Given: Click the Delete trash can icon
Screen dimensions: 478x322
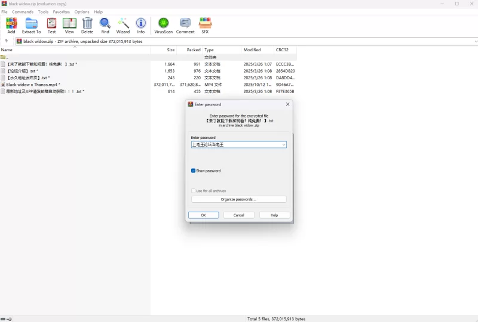Looking at the screenshot, I should [x=87, y=25].
